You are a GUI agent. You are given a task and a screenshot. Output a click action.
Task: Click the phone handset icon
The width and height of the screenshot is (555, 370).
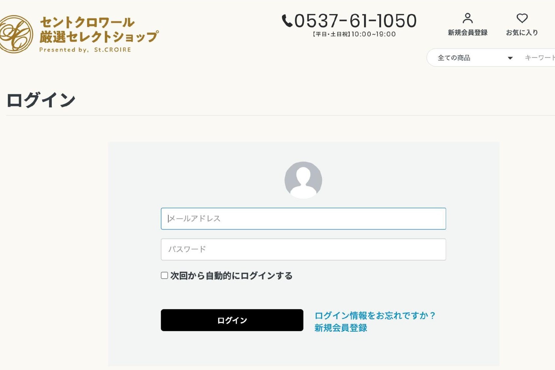(287, 21)
